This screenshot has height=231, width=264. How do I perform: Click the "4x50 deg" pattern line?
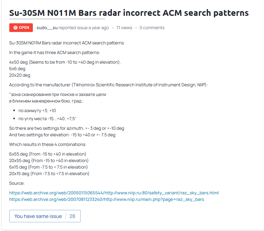[65, 62]
